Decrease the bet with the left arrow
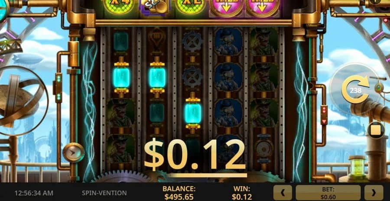The height and width of the screenshot is (201, 390). tap(283, 193)
